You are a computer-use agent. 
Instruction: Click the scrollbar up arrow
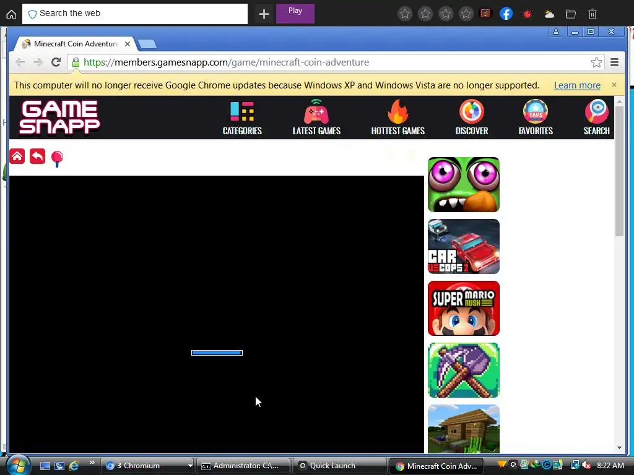pyautogui.click(x=619, y=102)
